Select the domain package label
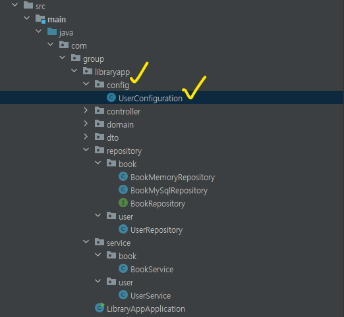 (x=120, y=124)
